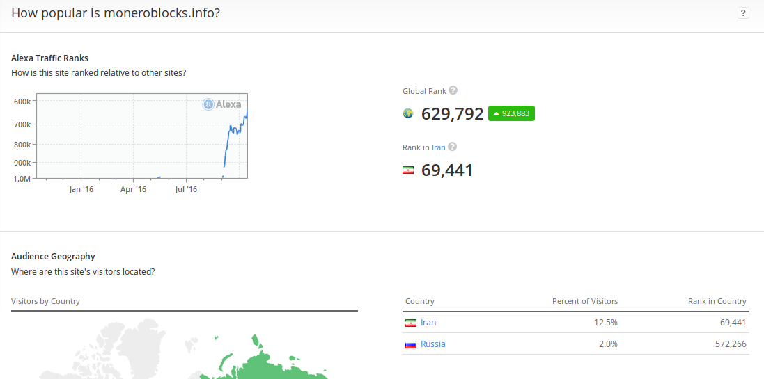This screenshot has width=764, height=379.
Task: Click the 2.0% visitors cell
Action: tap(608, 344)
